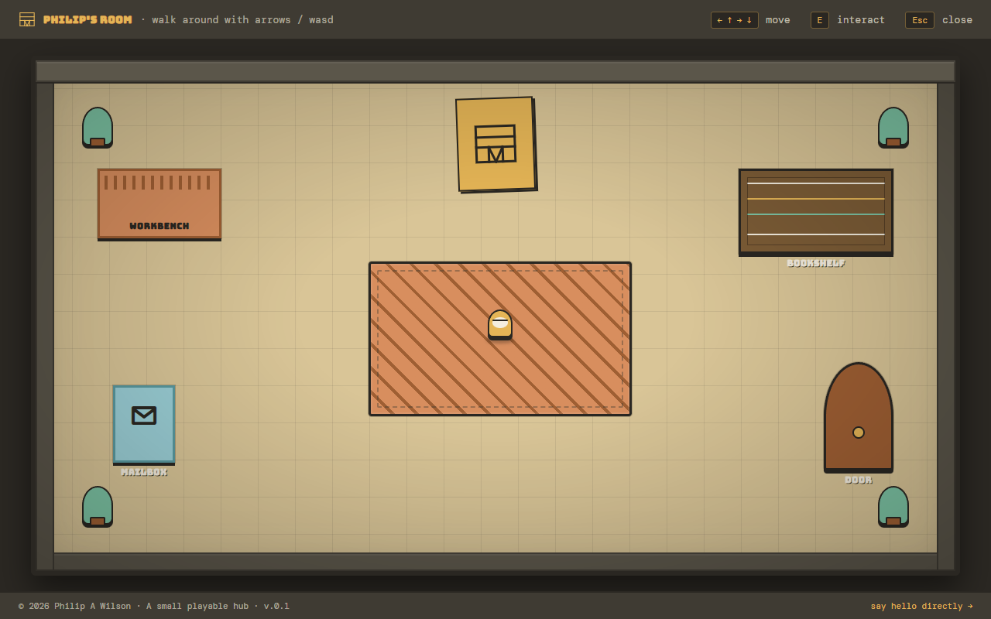
Task: Click the word interact in header
Action: point(861,20)
